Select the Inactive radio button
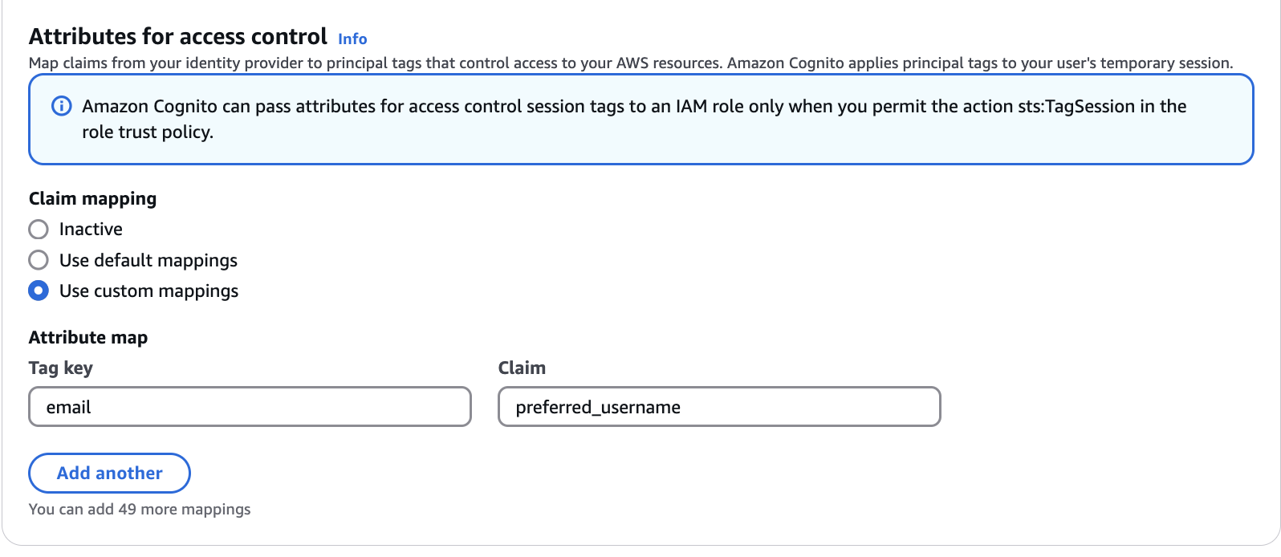1281x557 pixels. 39,230
